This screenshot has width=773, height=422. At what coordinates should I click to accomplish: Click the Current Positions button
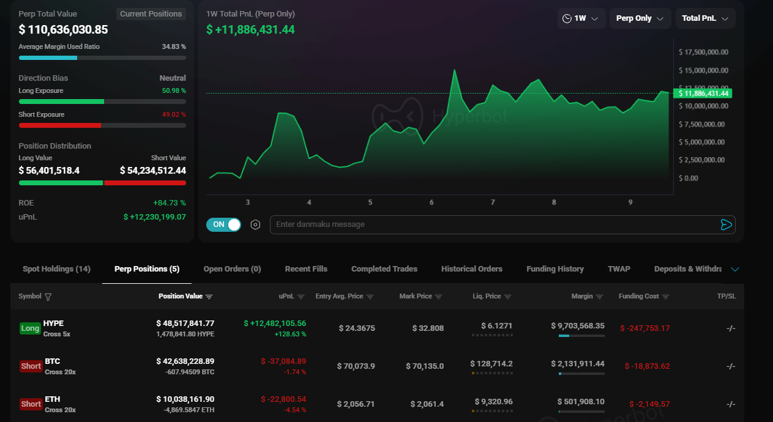tap(151, 14)
